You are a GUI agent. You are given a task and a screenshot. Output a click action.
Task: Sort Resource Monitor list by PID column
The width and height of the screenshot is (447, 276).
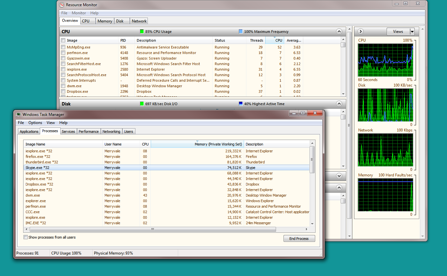(126, 40)
